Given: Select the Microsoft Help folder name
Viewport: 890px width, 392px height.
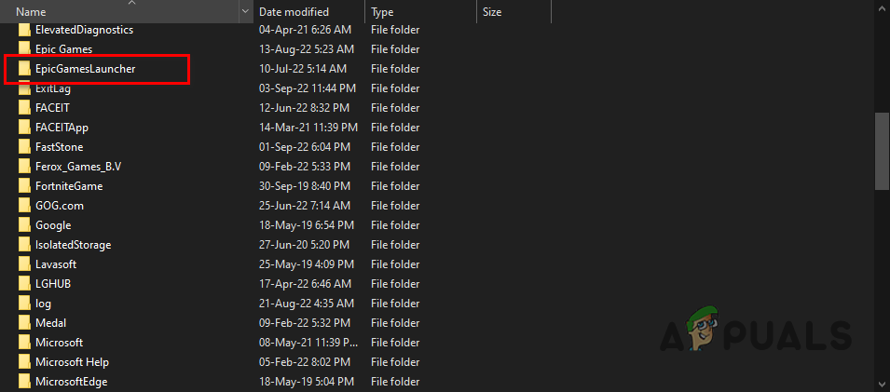Looking at the screenshot, I should click(73, 362).
